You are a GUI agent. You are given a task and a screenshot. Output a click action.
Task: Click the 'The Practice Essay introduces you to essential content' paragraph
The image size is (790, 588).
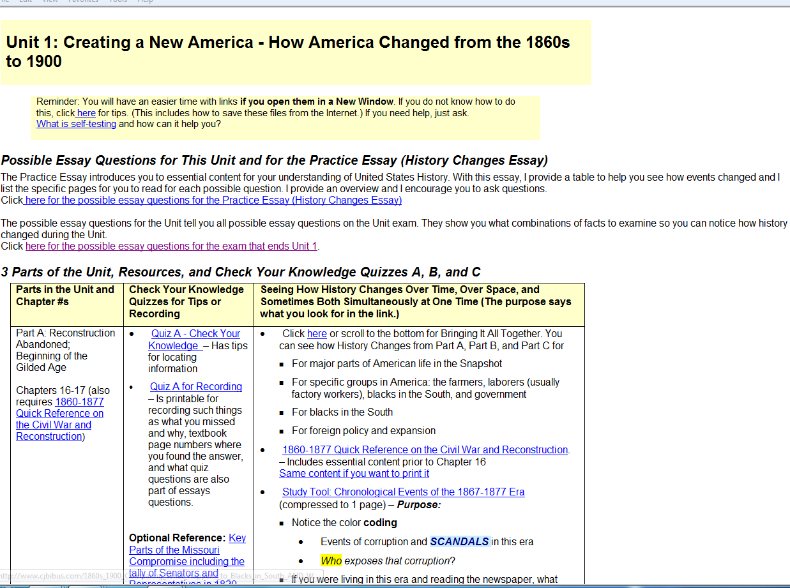tap(391, 183)
